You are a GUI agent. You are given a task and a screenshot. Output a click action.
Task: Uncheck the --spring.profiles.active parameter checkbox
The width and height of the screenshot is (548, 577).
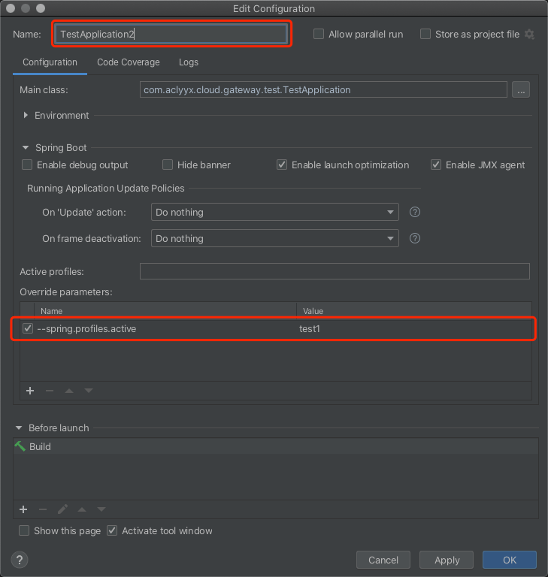point(28,329)
